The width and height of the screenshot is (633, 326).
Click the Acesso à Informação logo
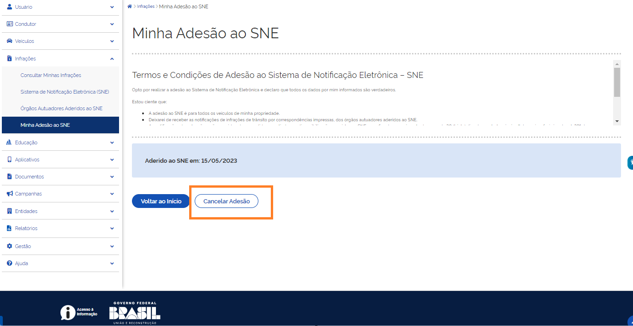(79, 312)
